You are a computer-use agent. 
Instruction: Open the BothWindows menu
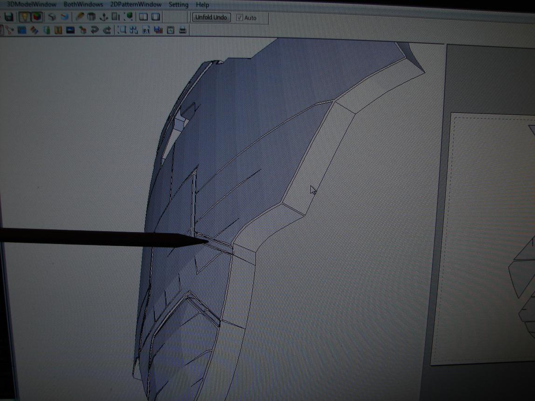pos(83,5)
